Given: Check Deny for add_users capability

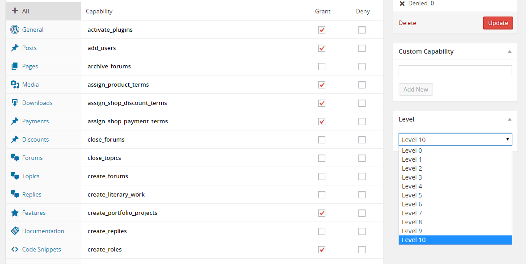Looking at the screenshot, I should click(362, 48).
